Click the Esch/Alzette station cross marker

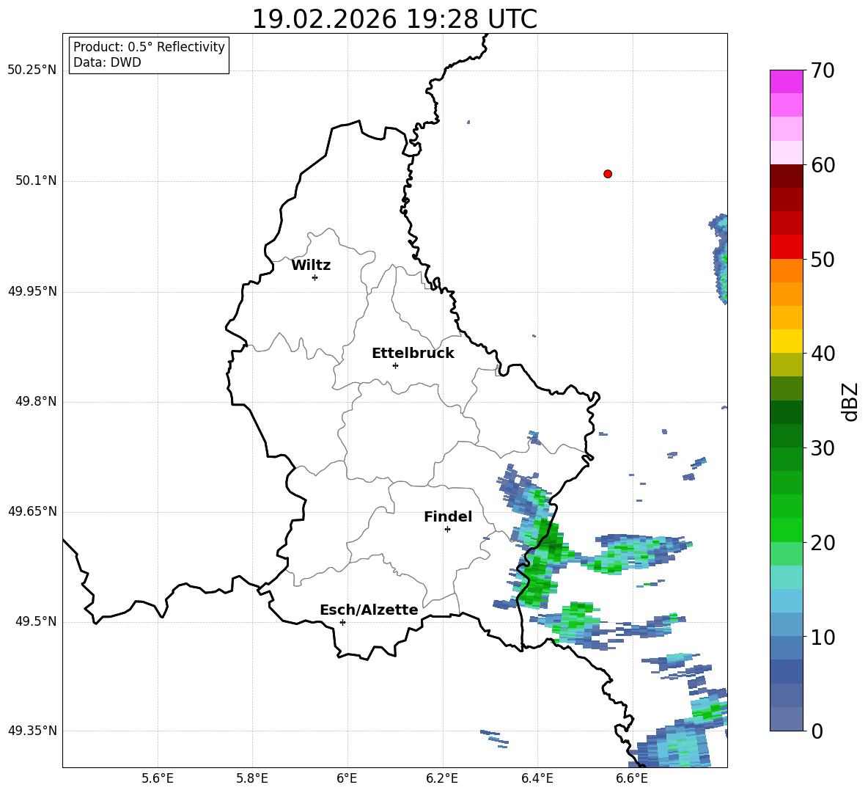[342, 622]
